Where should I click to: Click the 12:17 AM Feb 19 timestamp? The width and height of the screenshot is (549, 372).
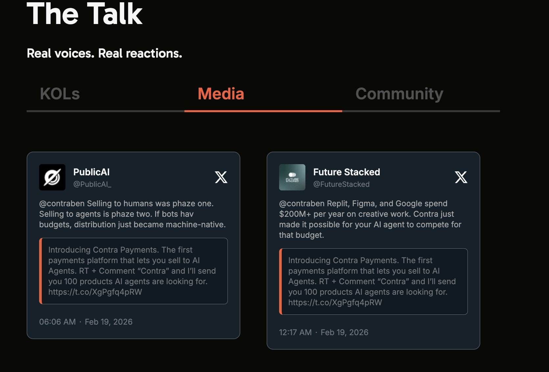click(x=323, y=332)
